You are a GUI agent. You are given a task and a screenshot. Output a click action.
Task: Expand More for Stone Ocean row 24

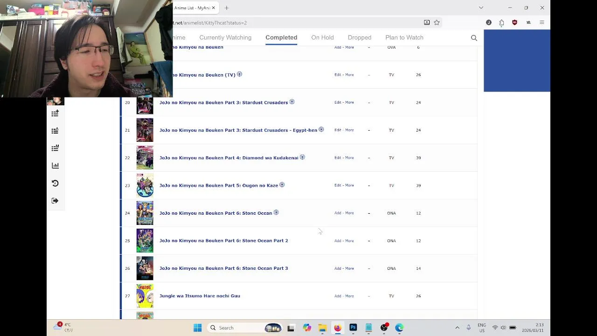pos(349,213)
